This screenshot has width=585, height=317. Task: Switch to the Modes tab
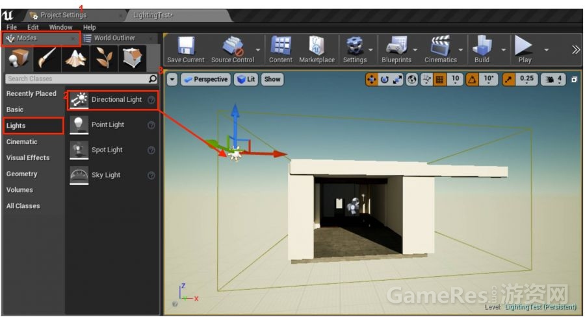click(40, 38)
